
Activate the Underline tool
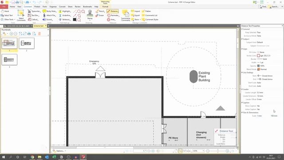(65, 16)
